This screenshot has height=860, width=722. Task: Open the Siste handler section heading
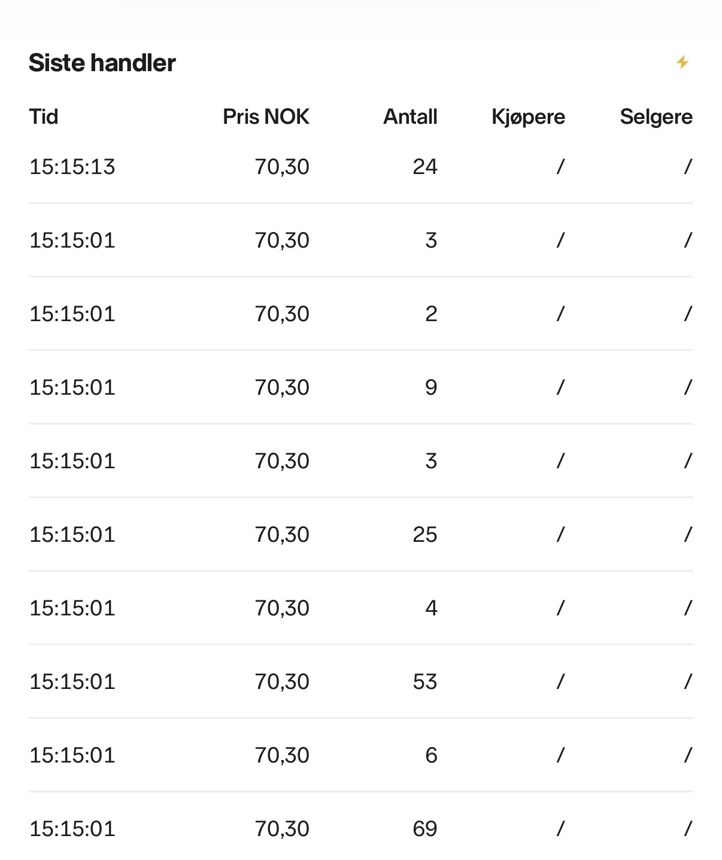tap(102, 63)
